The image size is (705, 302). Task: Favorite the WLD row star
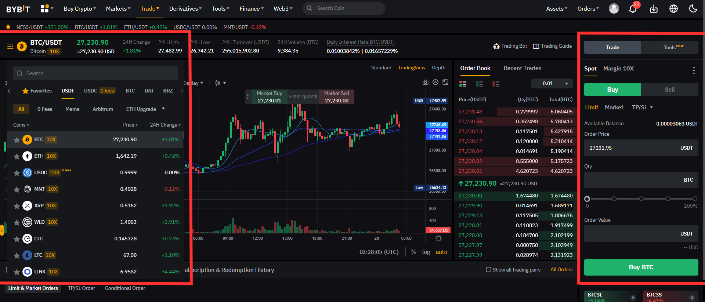tap(17, 222)
